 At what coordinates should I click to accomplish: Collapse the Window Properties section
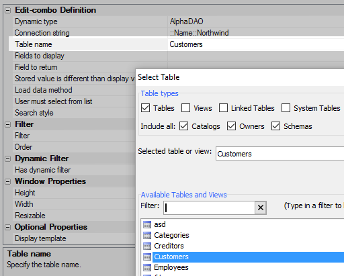[8, 181]
